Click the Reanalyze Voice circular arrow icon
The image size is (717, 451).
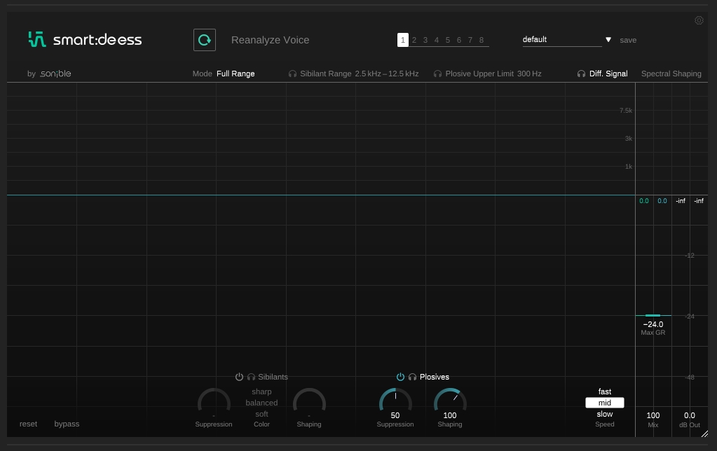coord(205,40)
